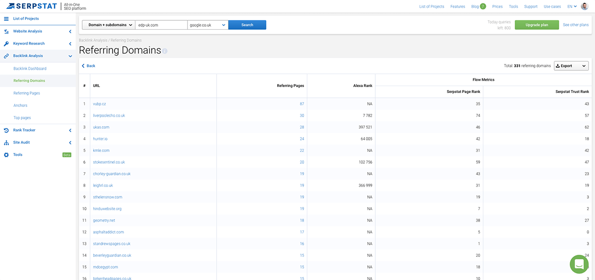Screen dimensions: 595x280
Task: Open the Domain + subdomains dropdown
Action: [109, 25]
